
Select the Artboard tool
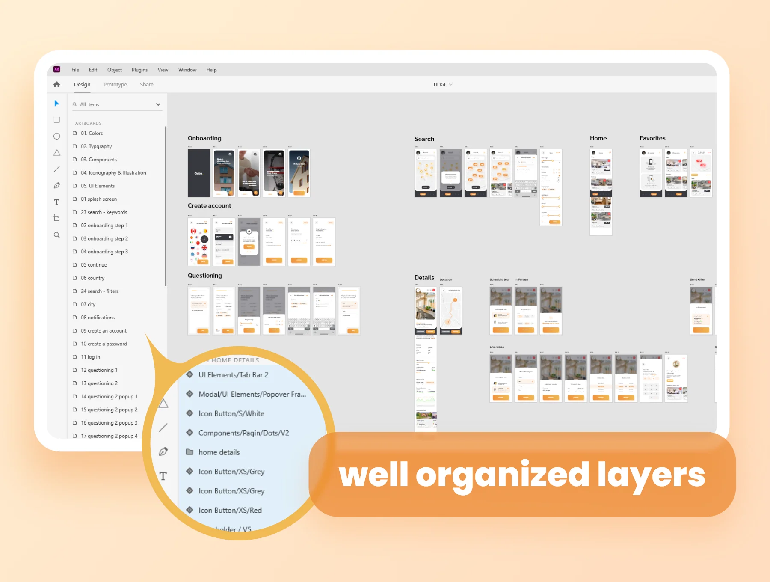(x=56, y=218)
